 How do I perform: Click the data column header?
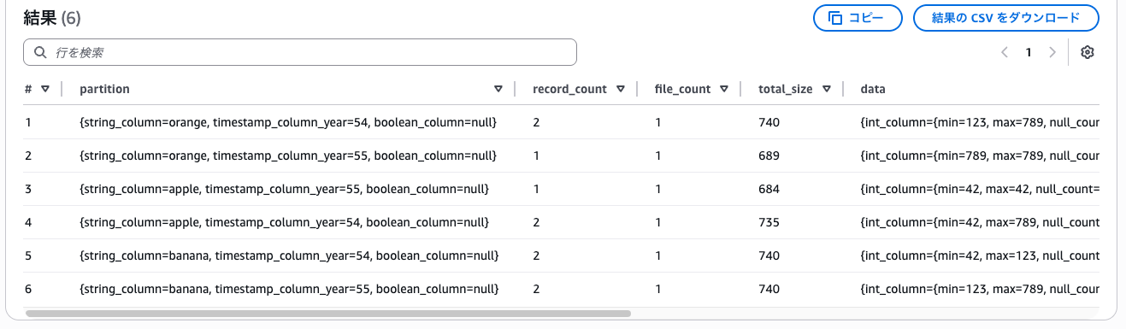872,89
